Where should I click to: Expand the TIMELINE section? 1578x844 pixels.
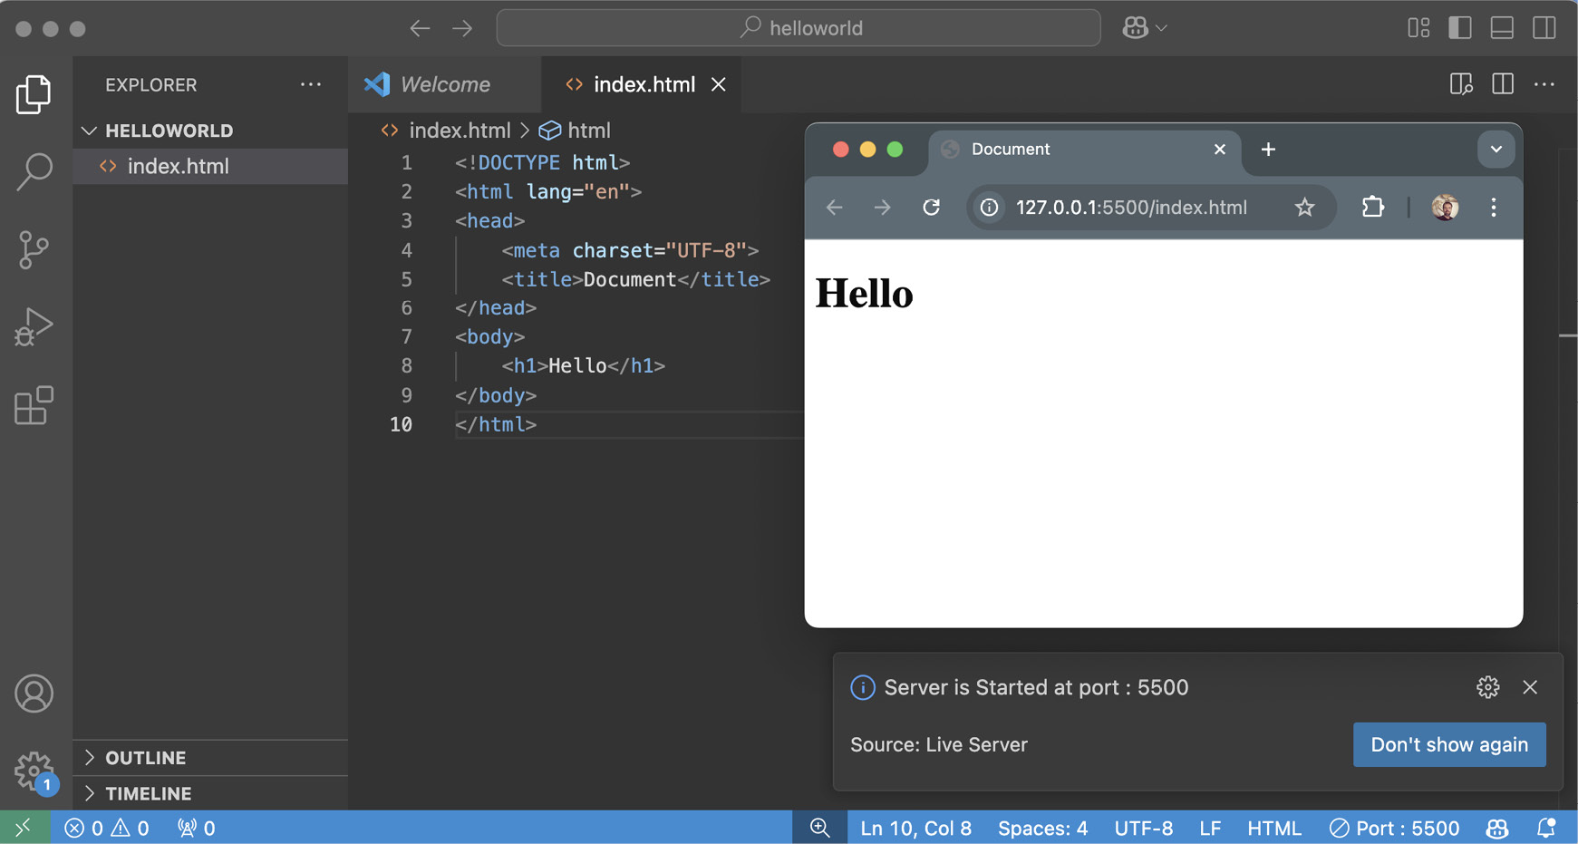(x=210, y=793)
